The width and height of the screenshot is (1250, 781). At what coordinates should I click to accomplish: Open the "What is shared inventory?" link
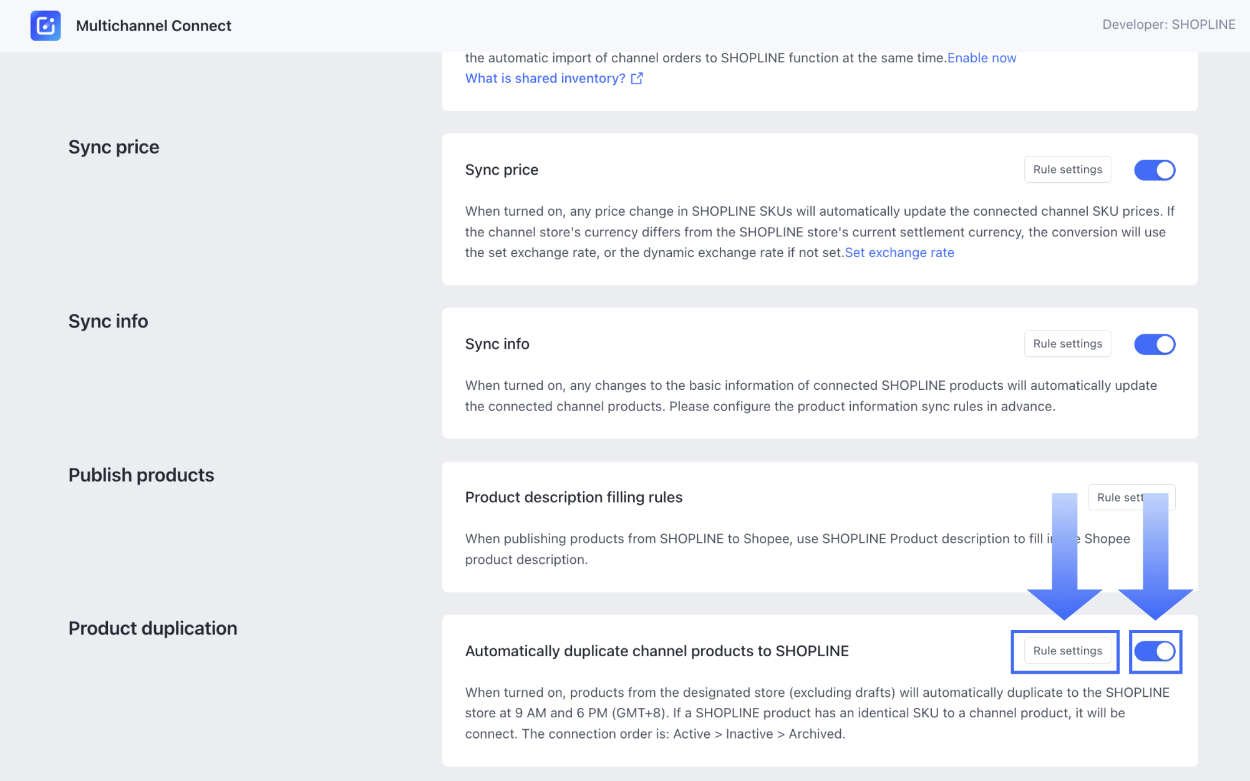click(x=545, y=79)
